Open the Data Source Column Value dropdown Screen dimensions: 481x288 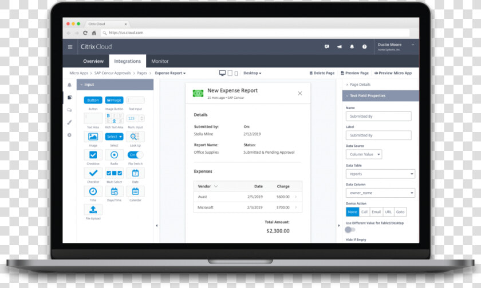(364, 154)
